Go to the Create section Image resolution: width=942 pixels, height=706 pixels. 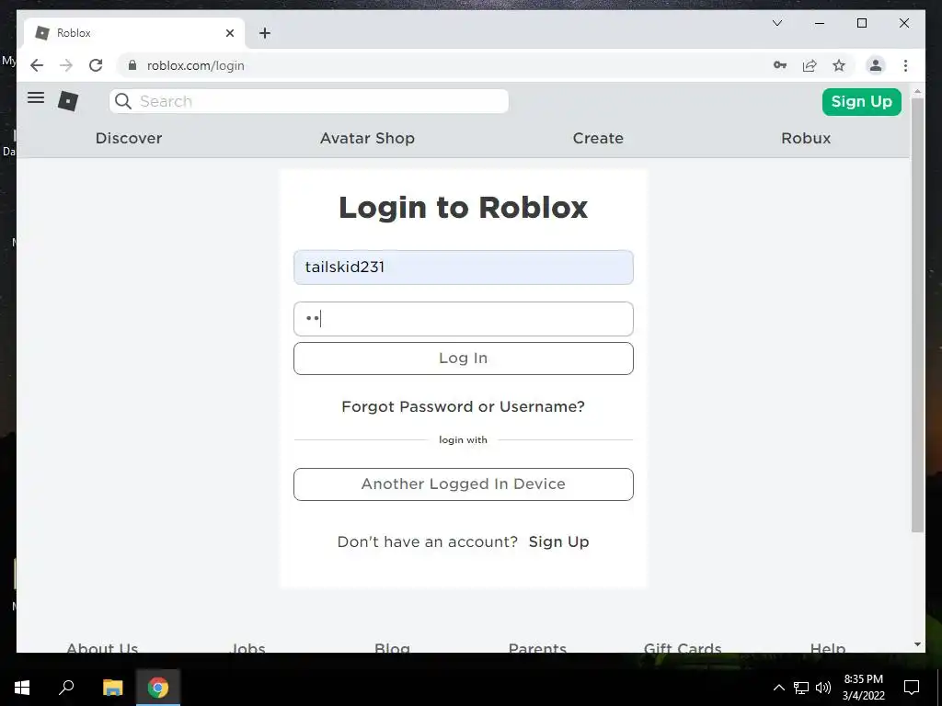click(598, 138)
